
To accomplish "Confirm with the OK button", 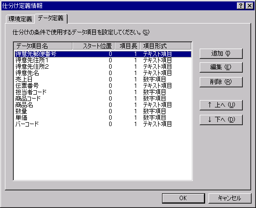I will (184, 198).
